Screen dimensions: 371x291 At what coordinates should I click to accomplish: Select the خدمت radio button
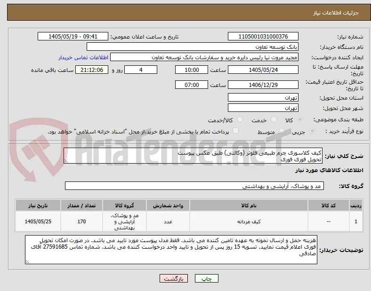274,119
